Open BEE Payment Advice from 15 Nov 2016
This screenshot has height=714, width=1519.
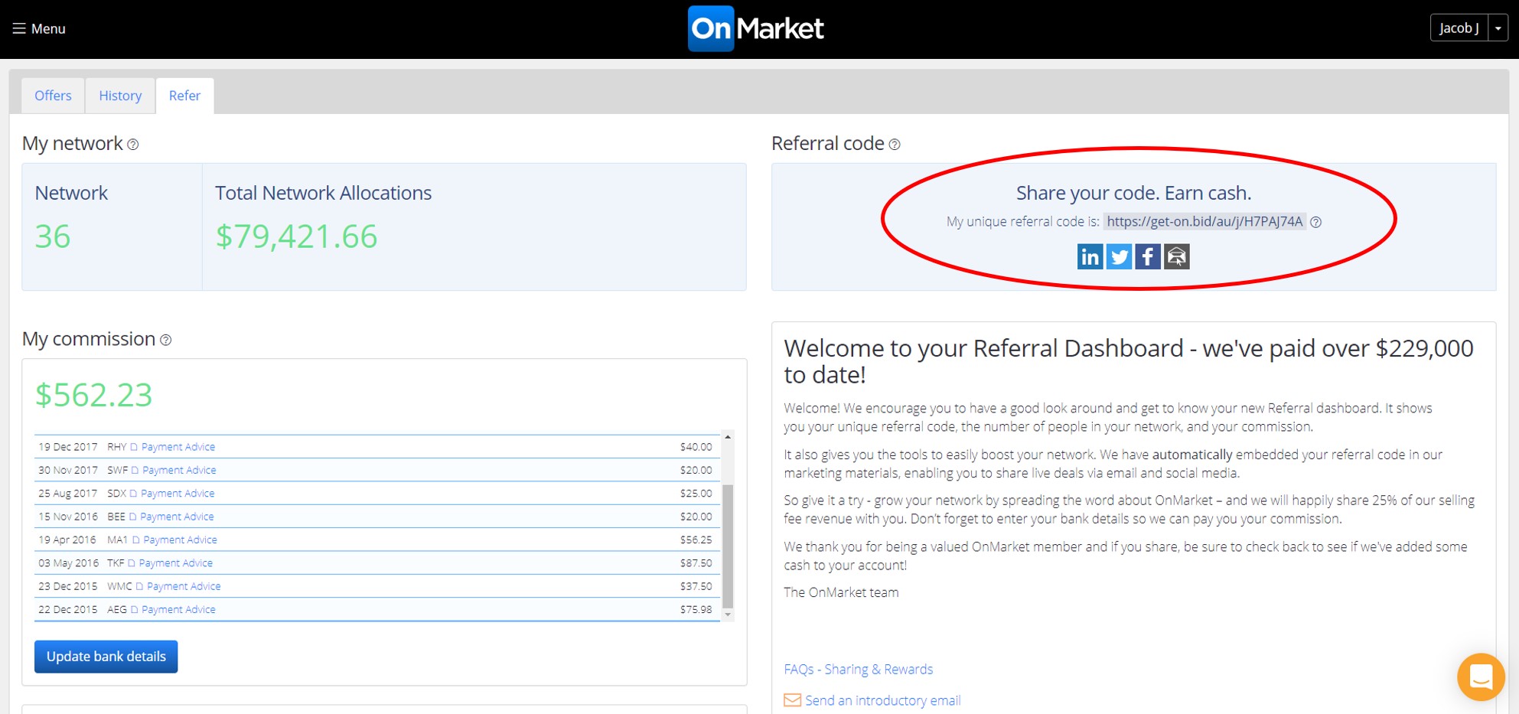177,517
